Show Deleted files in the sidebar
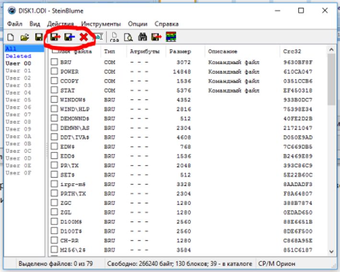 tap(18, 56)
